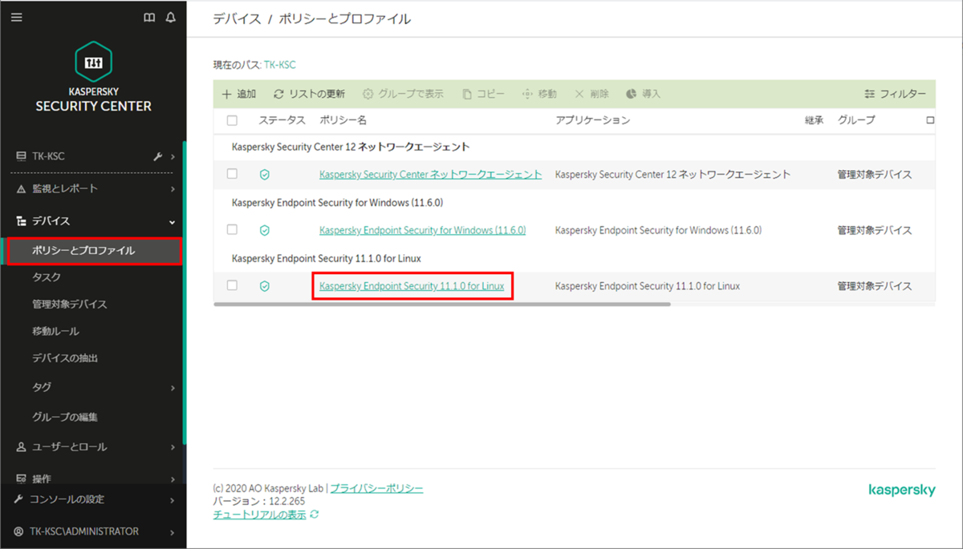This screenshot has width=963, height=549.
Task: Open the documentation book icon
Action: click(149, 18)
